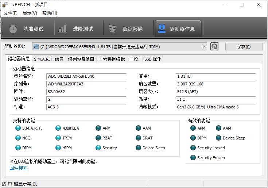The image size is (268, 188).
Task: Click status bar text 按 F1 键显示帮助
Action: click(20, 184)
